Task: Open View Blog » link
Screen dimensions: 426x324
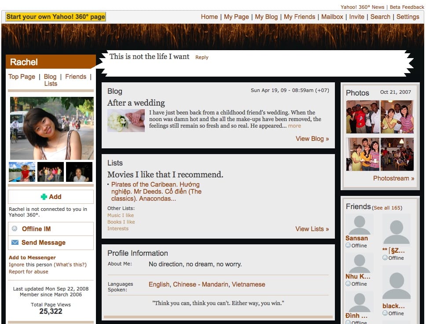Action: [x=312, y=139]
